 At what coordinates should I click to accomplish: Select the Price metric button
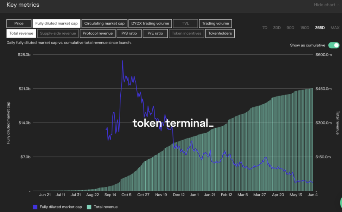point(19,24)
